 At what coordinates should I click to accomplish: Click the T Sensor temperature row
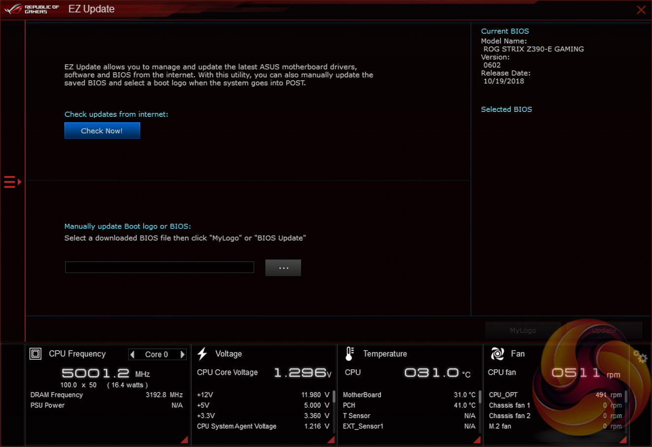tap(409, 416)
